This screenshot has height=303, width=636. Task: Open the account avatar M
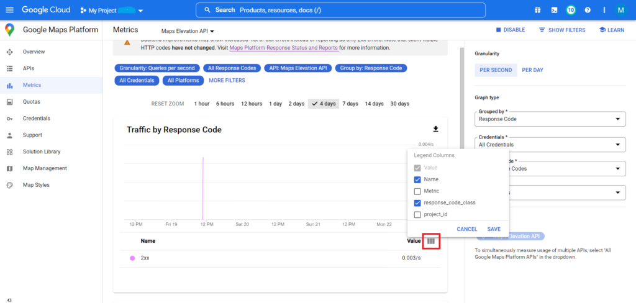click(x=620, y=10)
